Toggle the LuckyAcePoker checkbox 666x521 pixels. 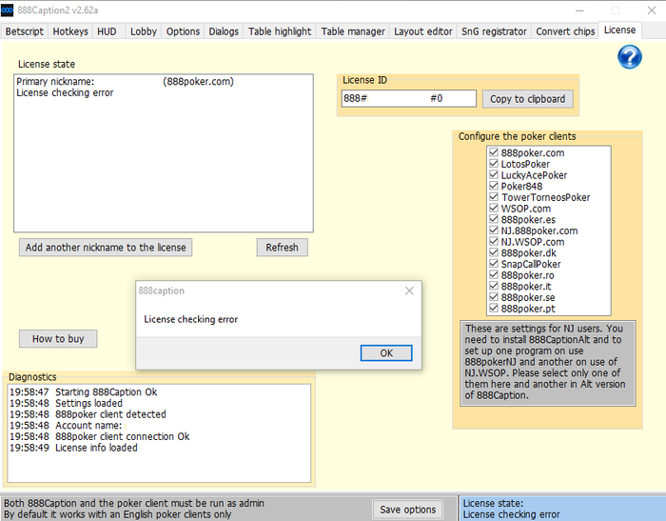coord(494,174)
